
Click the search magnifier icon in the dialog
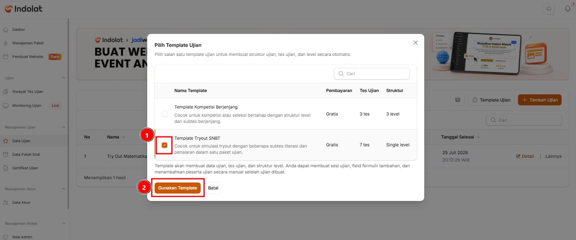tap(341, 74)
